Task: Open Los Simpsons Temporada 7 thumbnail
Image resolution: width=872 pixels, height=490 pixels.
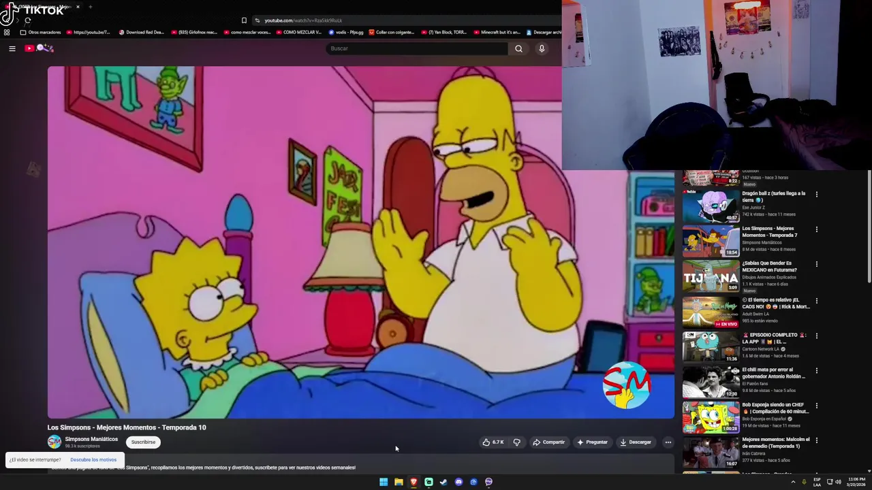Action: 711,241
